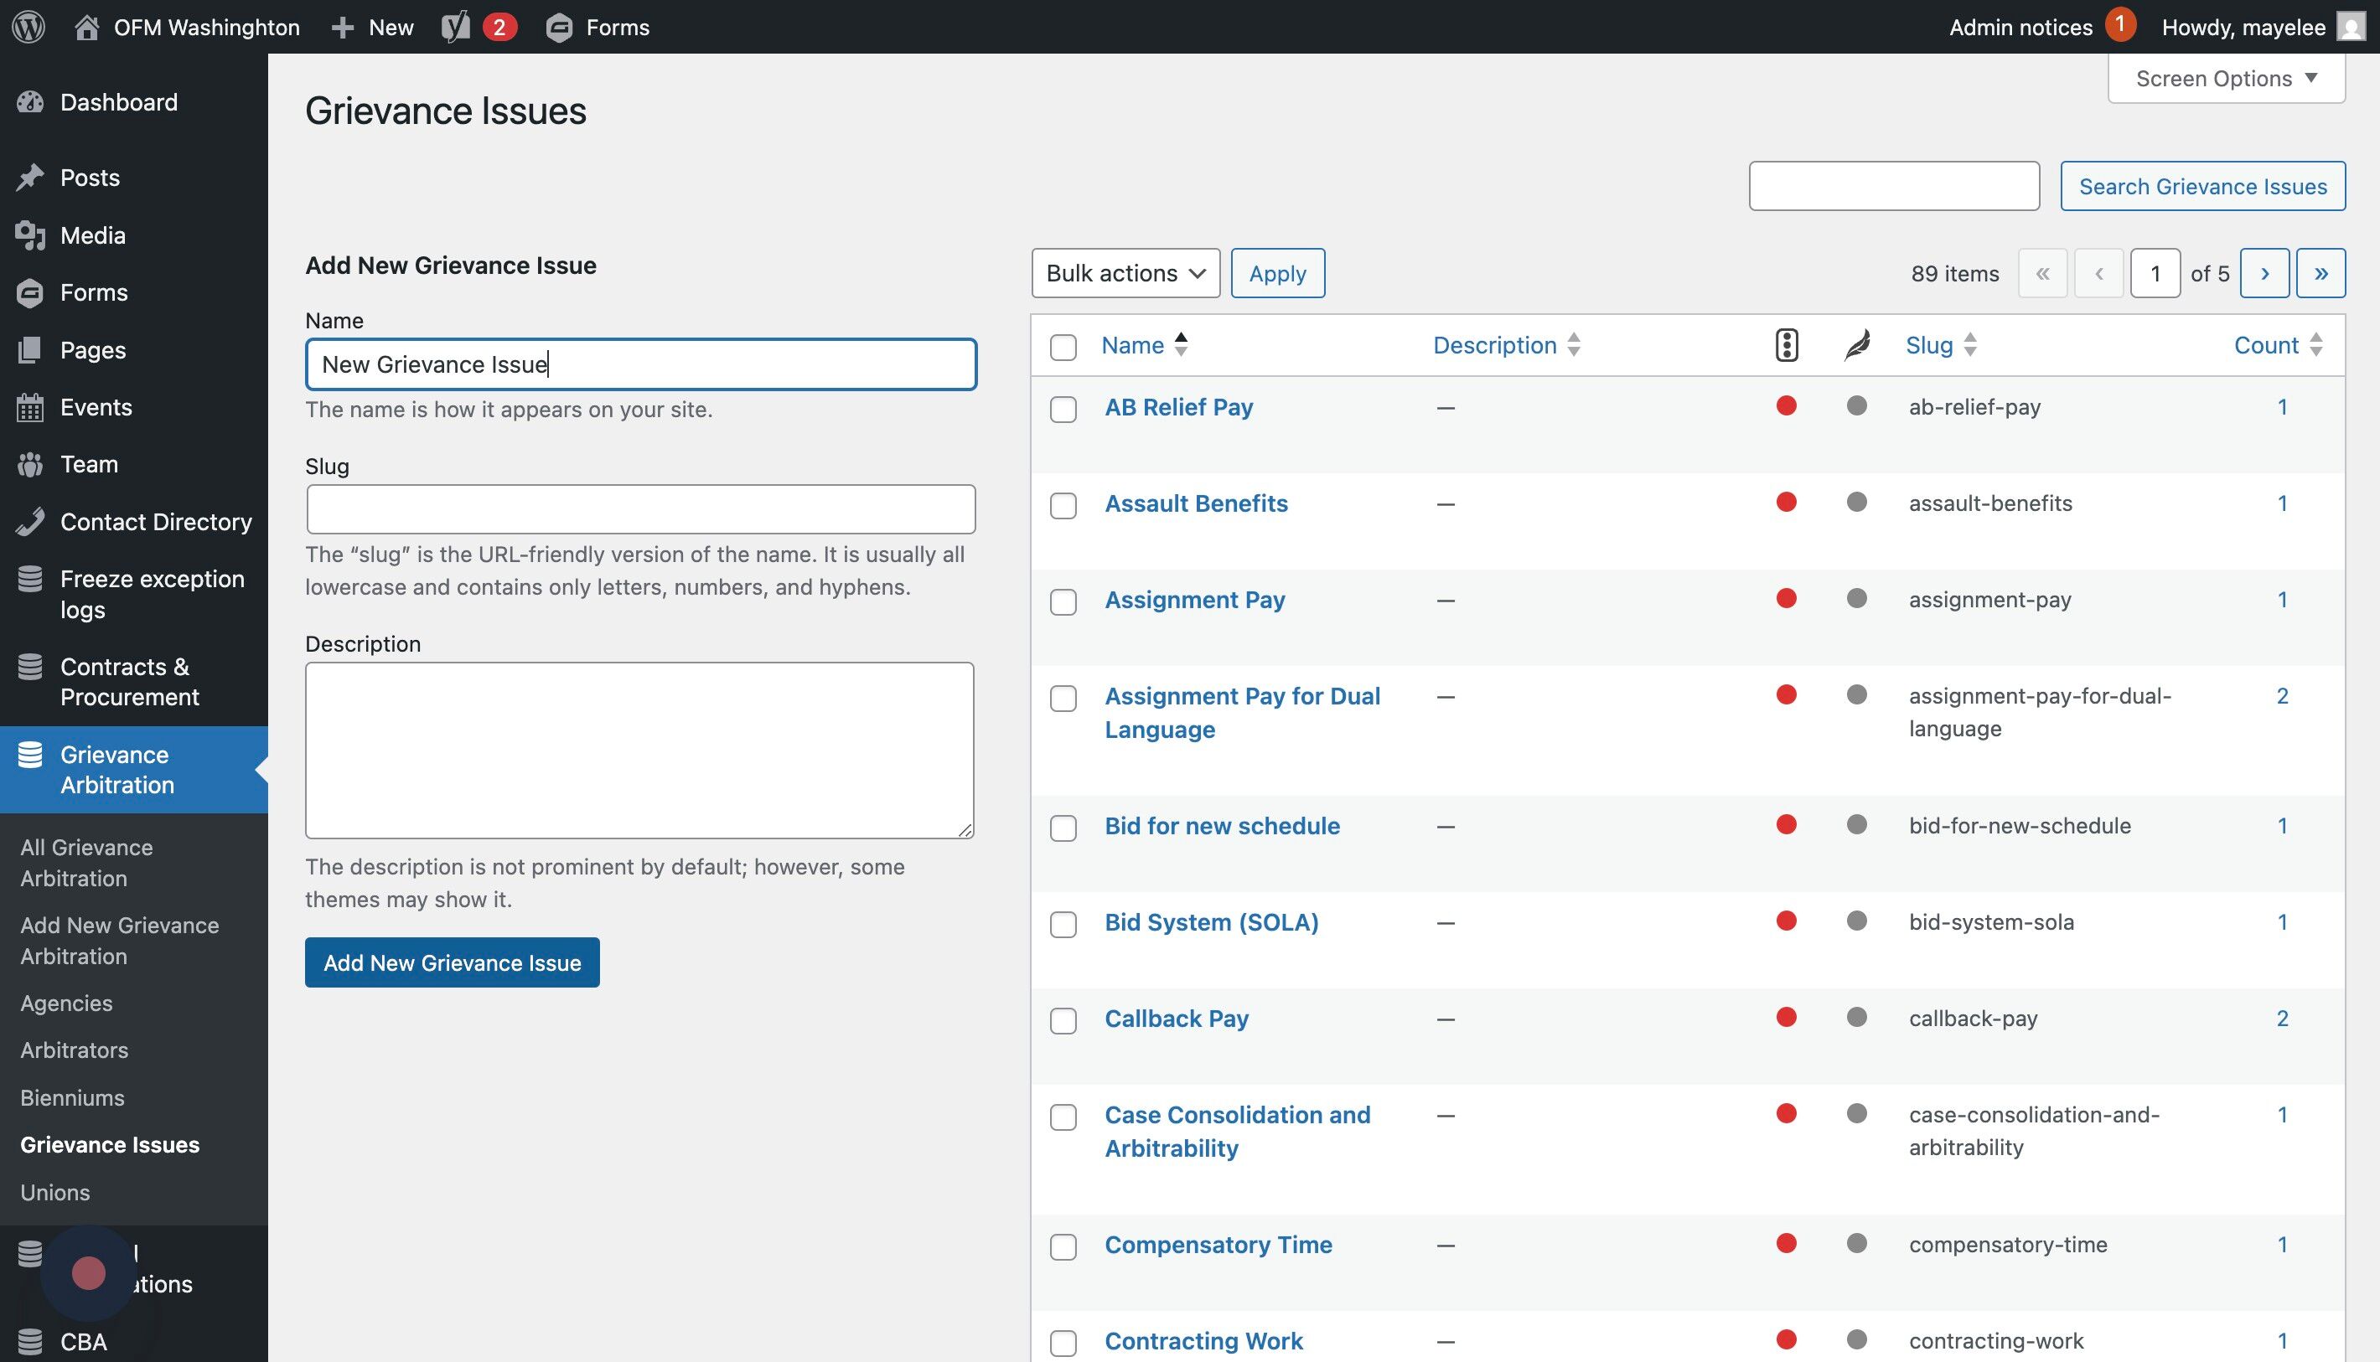Toggle the select-all checkbox in table header

(x=1063, y=347)
